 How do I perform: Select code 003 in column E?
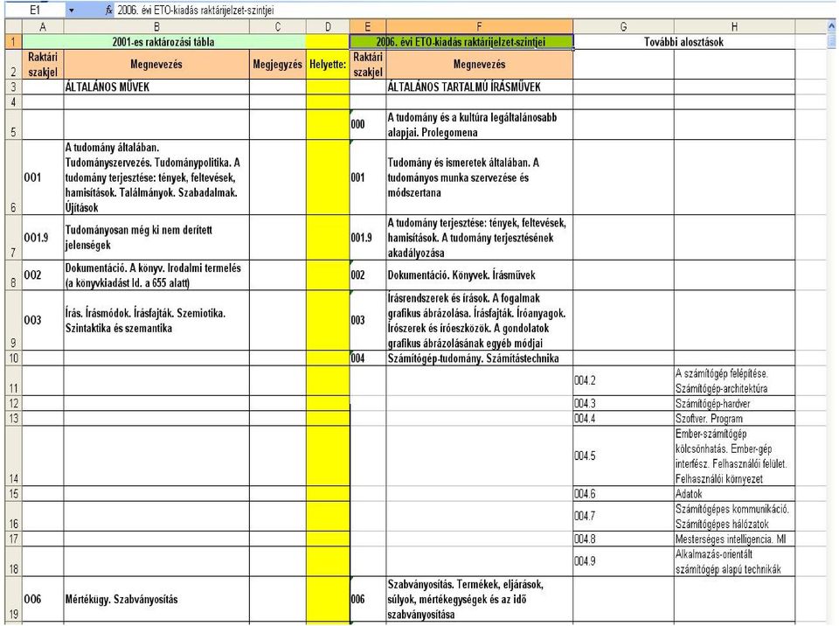pyautogui.click(x=368, y=320)
